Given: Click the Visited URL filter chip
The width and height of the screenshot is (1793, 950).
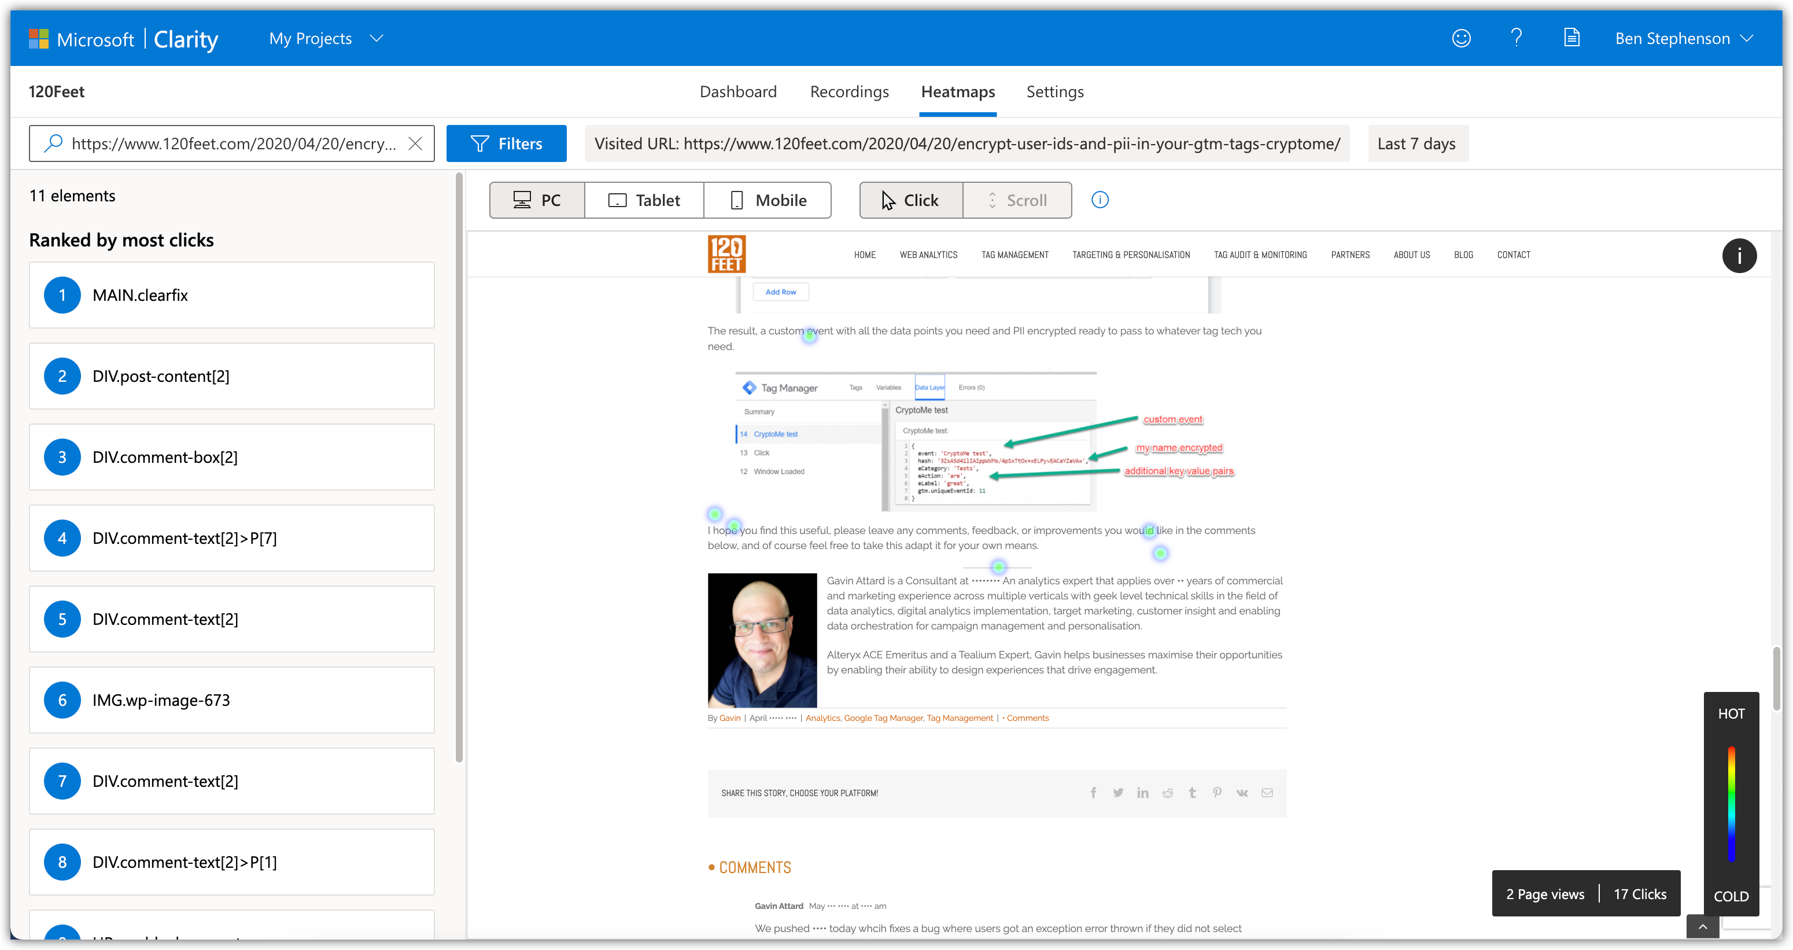Looking at the screenshot, I should coord(967,143).
